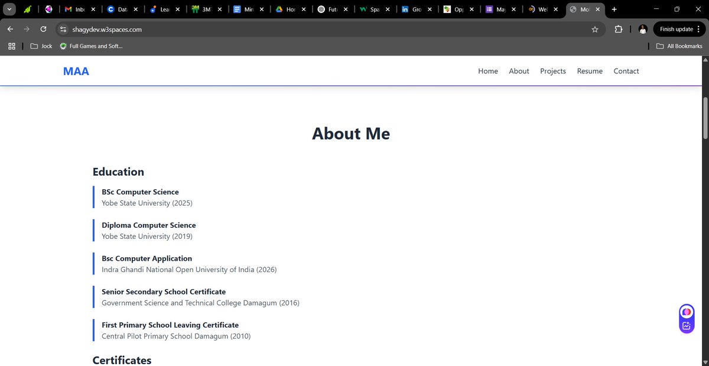This screenshot has height=366, width=709.
Task: Switch to the Google Drive Home tab
Action: 286,9
